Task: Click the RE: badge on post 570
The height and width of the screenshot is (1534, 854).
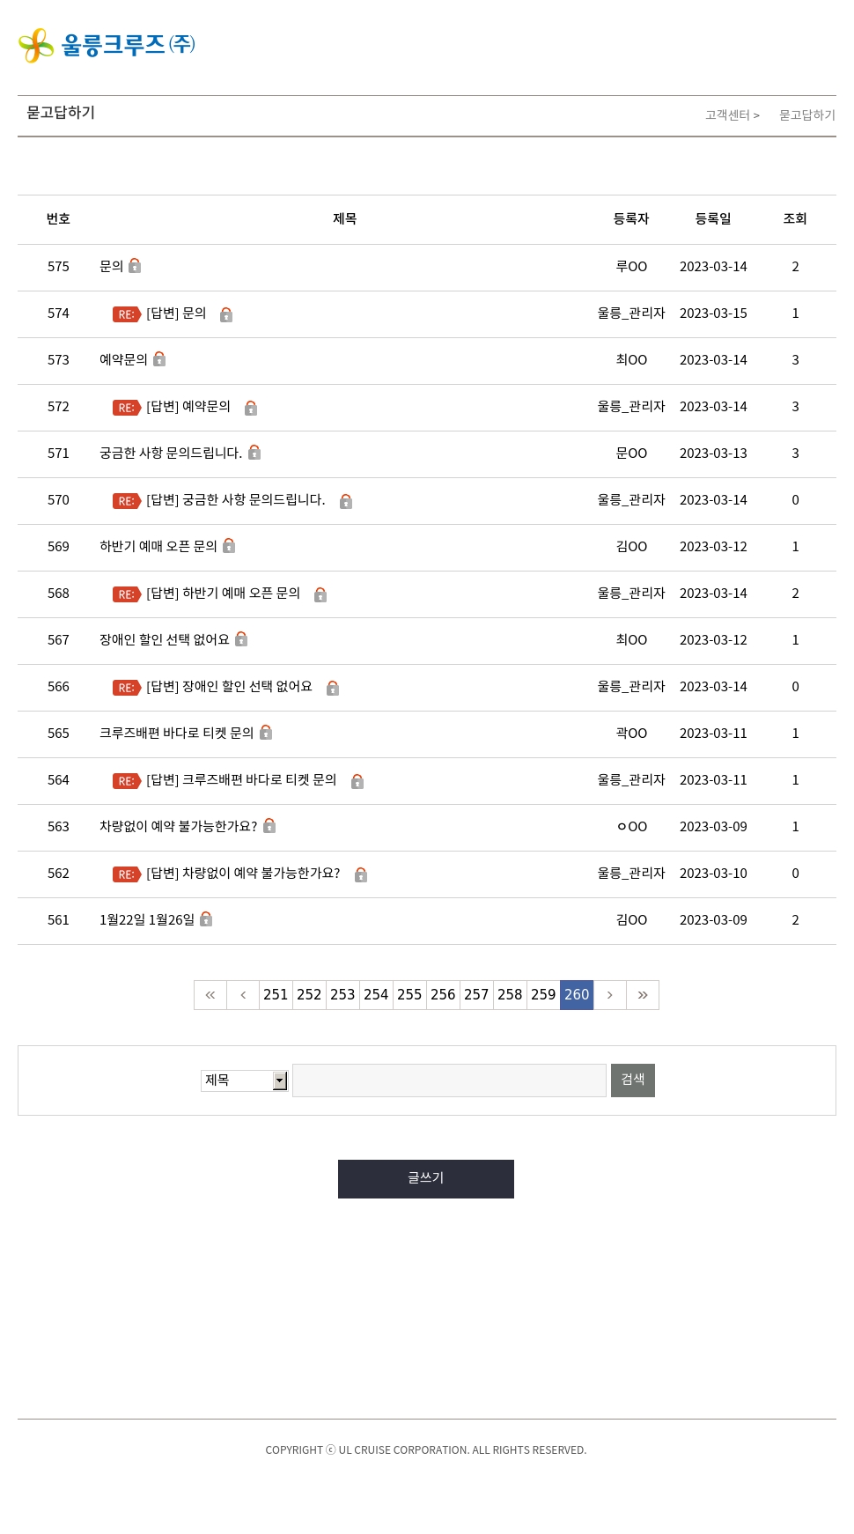Action: click(126, 501)
